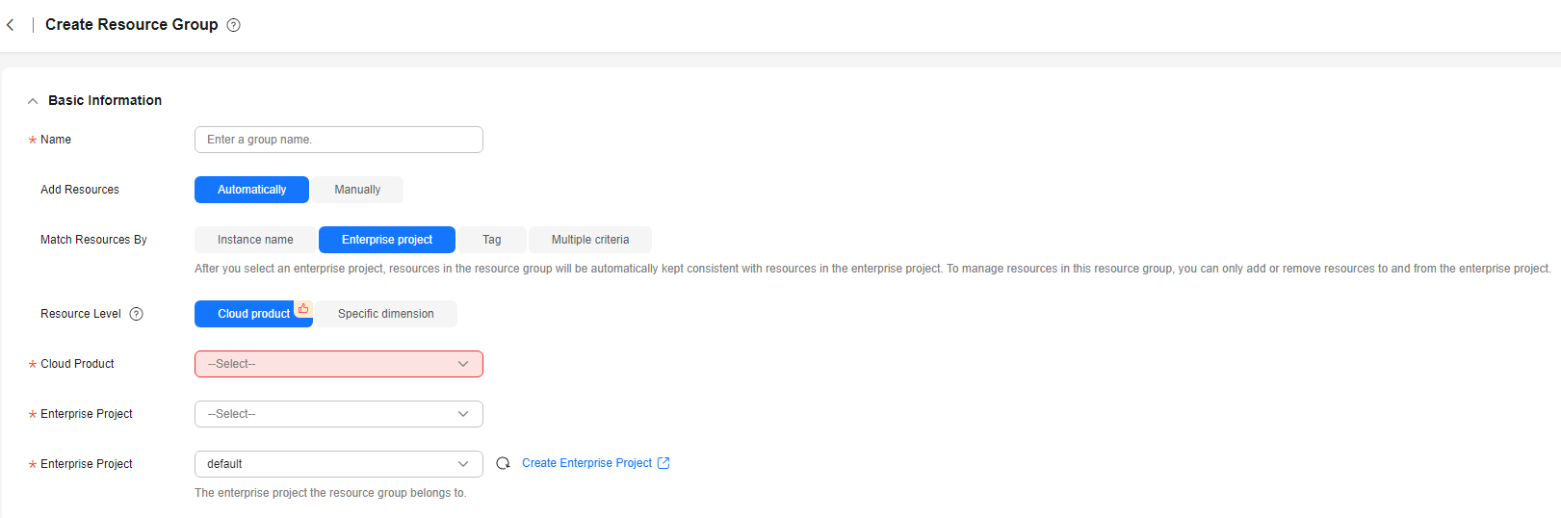Switch to Tag matching option
1561x518 pixels.
pos(492,240)
